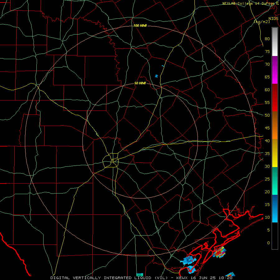Click the scale value 20
This screenshot has height=280, width=280.
pyautogui.click(x=267, y=192)
